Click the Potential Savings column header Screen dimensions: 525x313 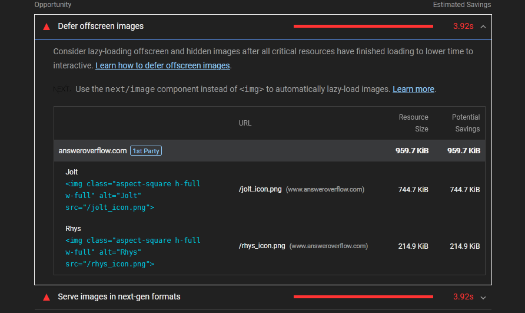(x=466, y=123)
